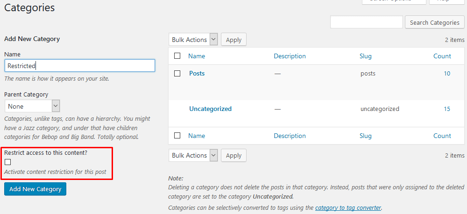Open the count 15 link for Uncategorized
Screen dimensions: 467x214
(447, 109)
